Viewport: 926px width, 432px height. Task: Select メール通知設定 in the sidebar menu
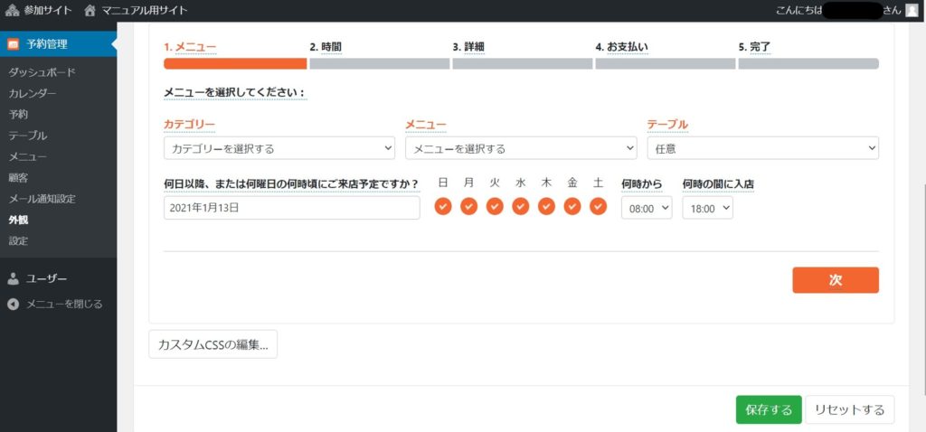42,198
